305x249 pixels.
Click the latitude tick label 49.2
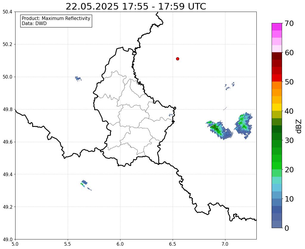pos(7,207)
